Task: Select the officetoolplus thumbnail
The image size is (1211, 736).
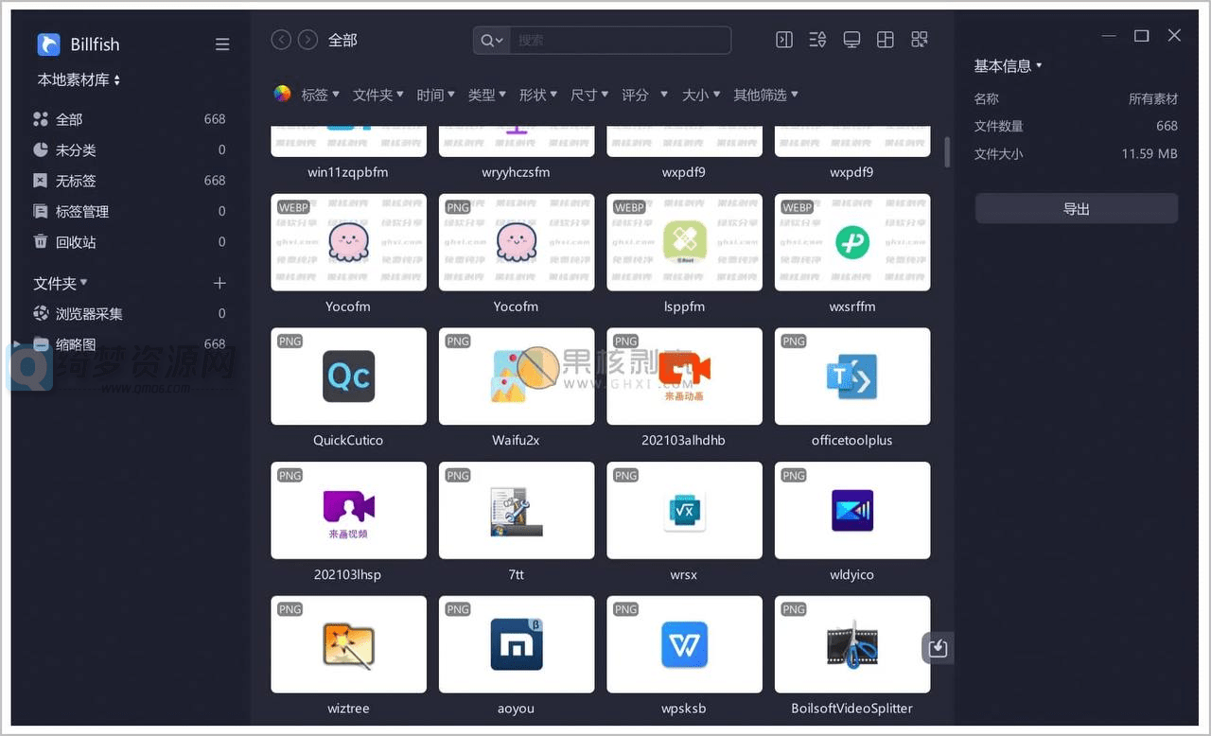Action: tap(851, 377)
